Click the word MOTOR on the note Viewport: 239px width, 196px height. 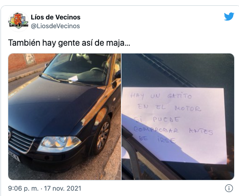pos(188,108)
